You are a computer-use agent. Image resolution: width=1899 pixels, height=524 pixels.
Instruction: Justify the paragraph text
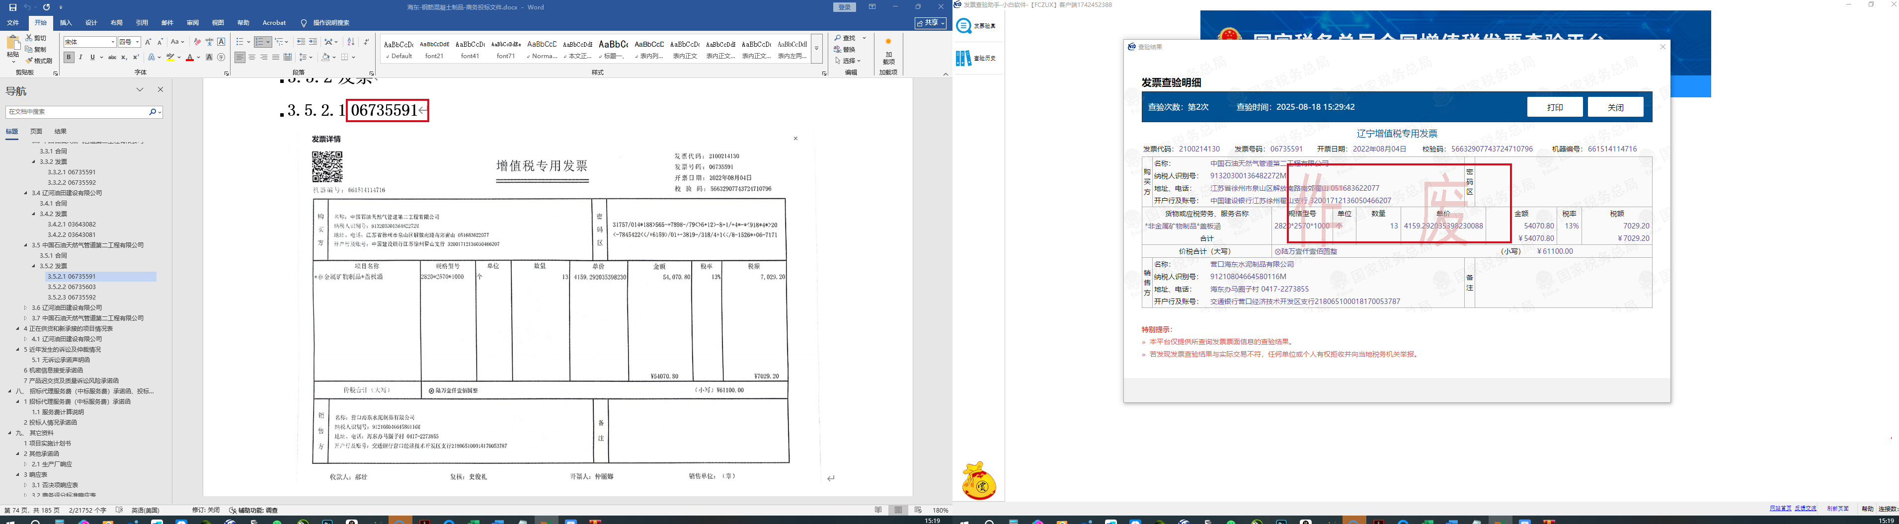(276, 58)
